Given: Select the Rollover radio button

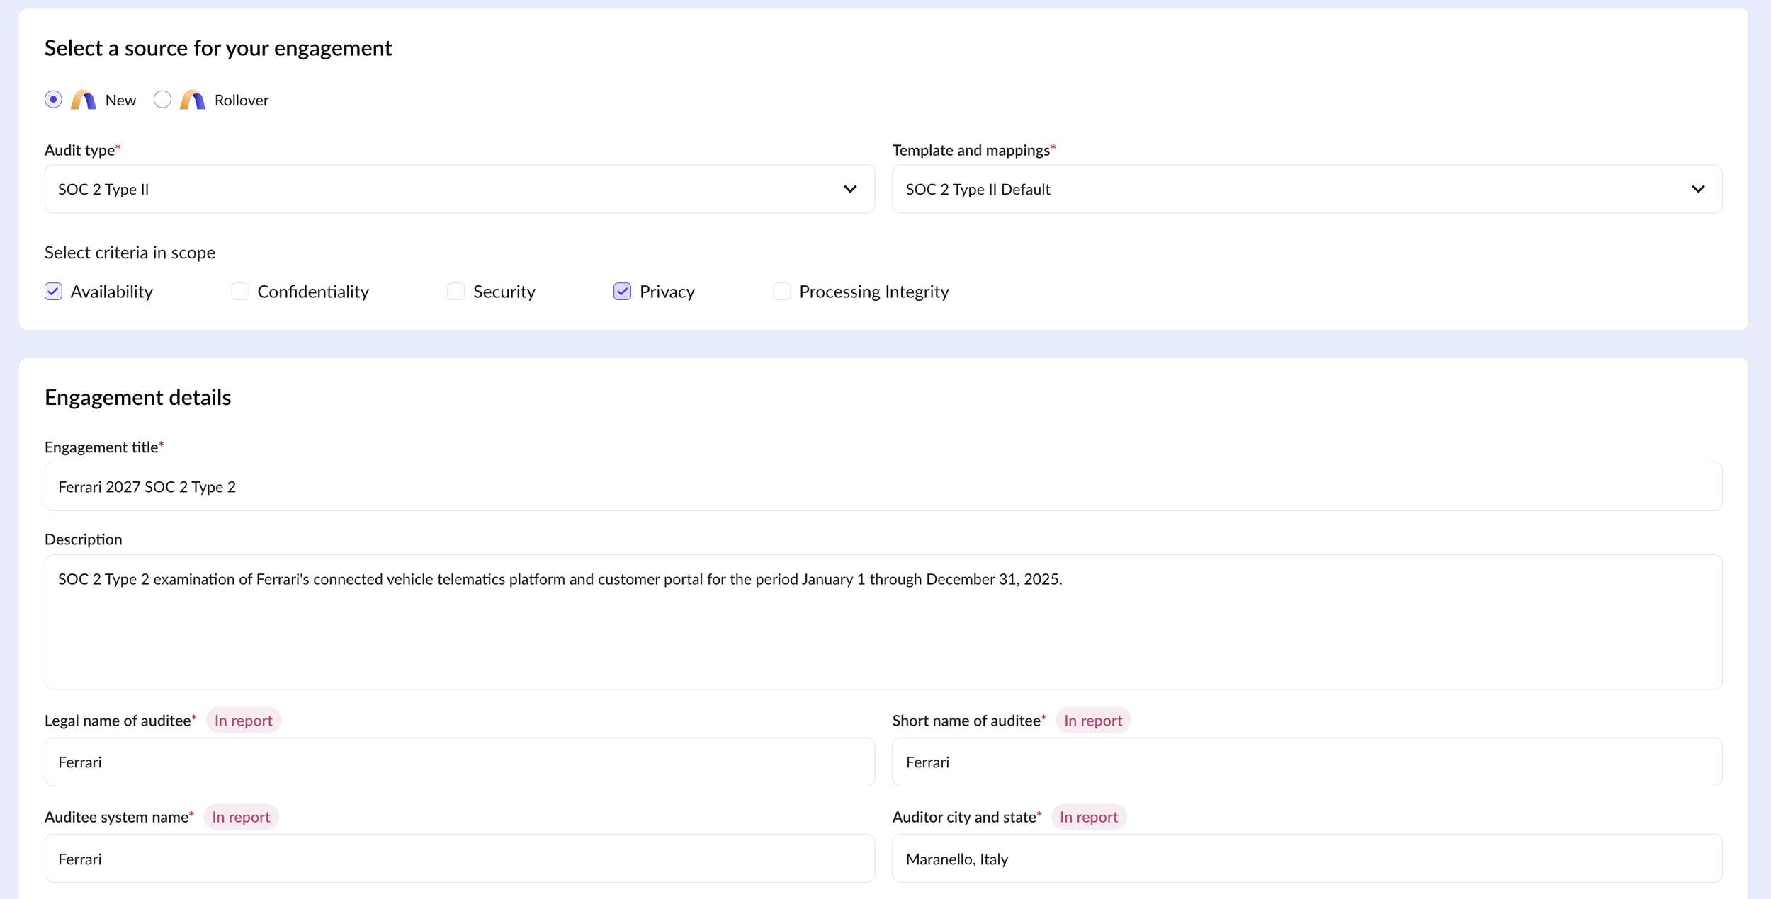Looking at the screenshot, I should tap(162, 100).
